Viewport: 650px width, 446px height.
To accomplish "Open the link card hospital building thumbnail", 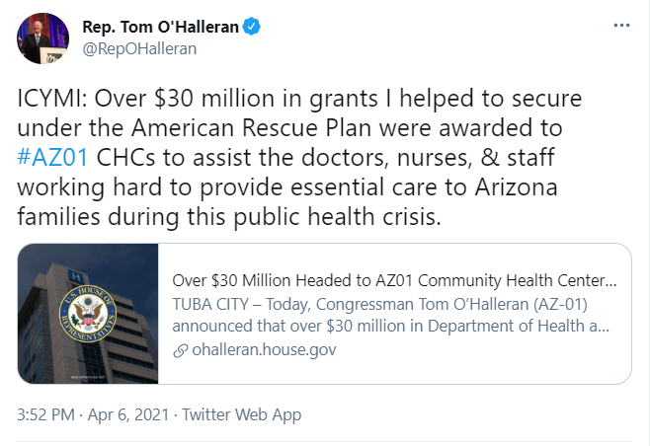I will pyautogui.click(x=88, y=314).
